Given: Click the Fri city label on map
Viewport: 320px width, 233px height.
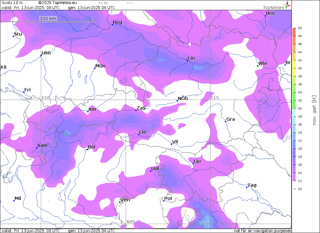Looking at the screenshot, I should point(28,89).
